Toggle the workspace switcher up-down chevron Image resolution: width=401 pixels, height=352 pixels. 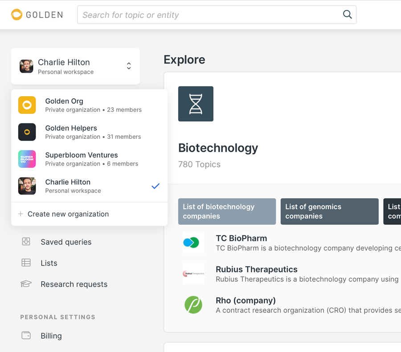[129, 66]
